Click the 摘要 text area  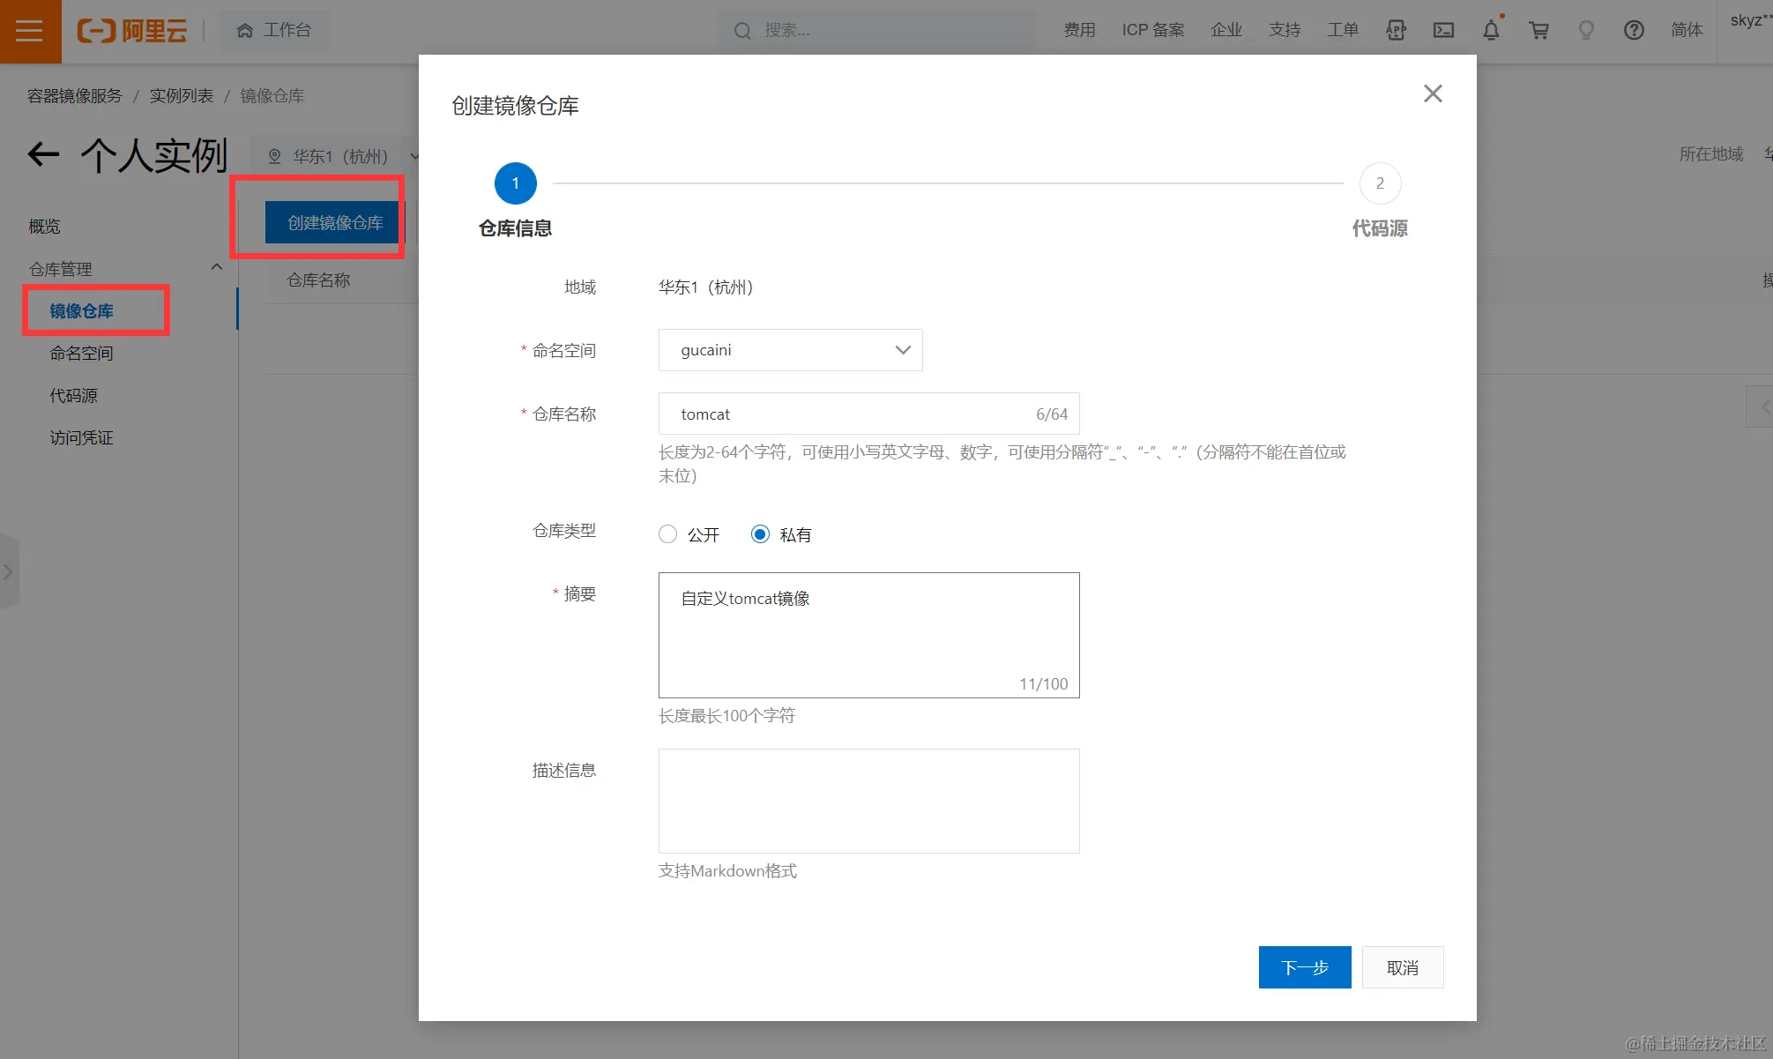pos(868,635)
